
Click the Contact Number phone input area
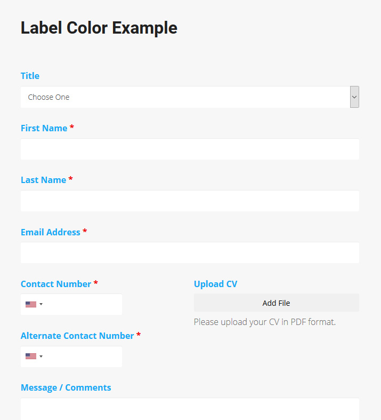click(83, 304)
